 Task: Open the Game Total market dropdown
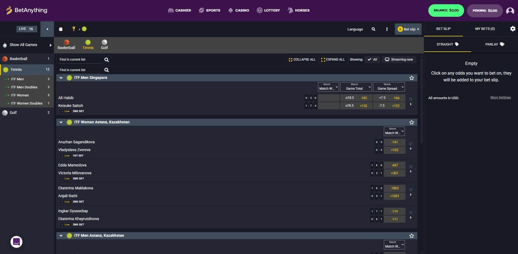[356, 87]
